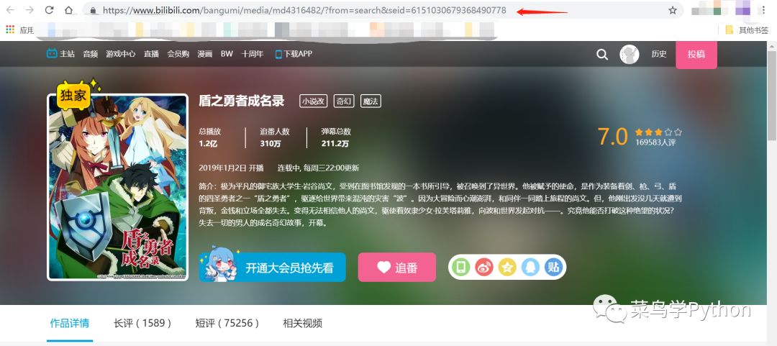The image size is (777, 346).
Task: Go back with the browser back arrow
Action: (10, 10)
